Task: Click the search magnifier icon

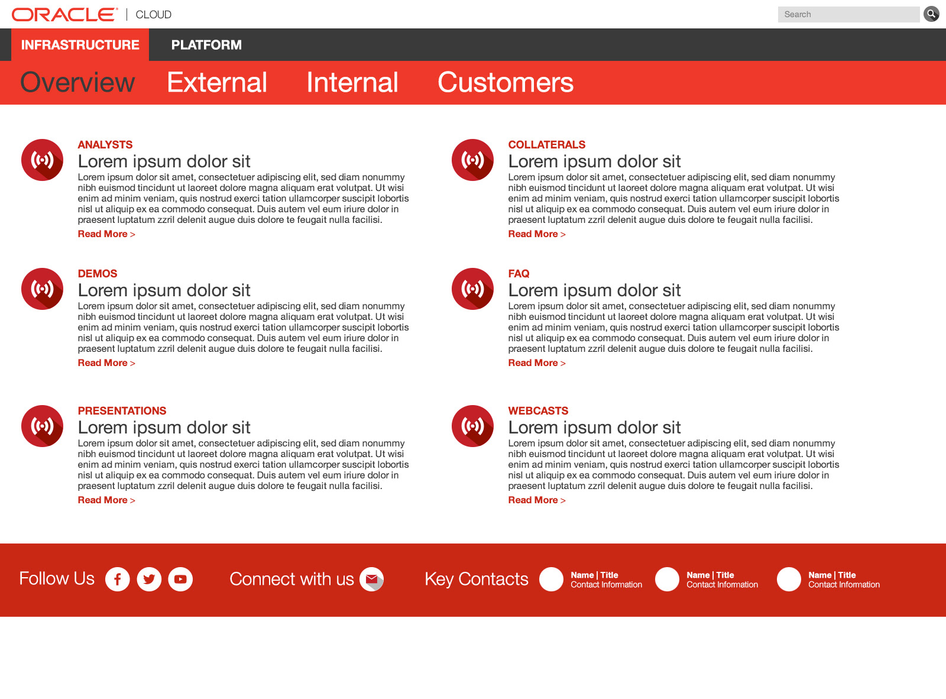Action: tap(931, 14)
